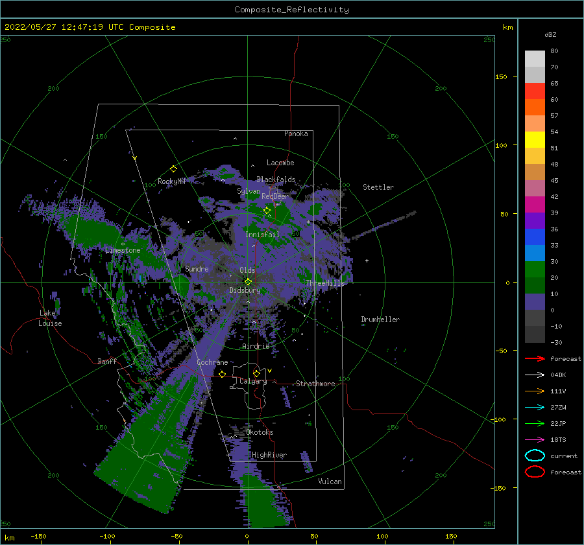Click the Ponoka city label
This screenshot has height=545, width=584.
(x=296, y=133)
